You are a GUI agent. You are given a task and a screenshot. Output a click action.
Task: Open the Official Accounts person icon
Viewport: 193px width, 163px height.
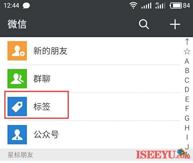(x=17, y=135)
